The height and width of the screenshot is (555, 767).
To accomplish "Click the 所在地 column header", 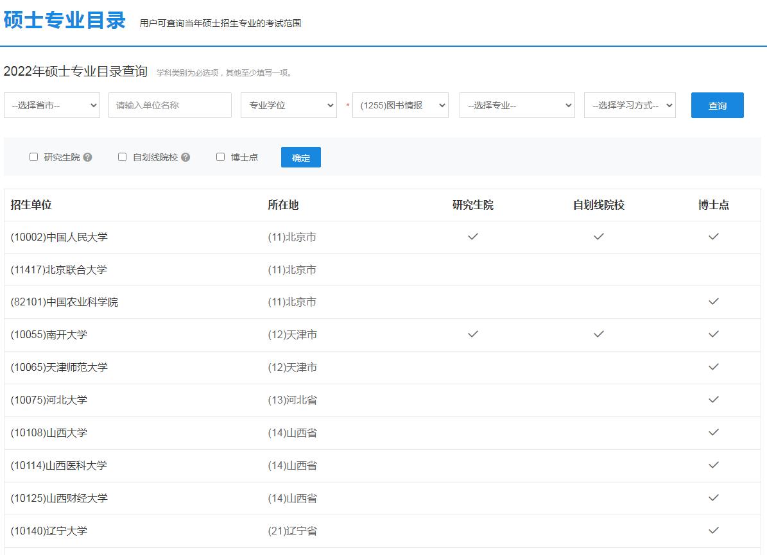I will tap(283, 205).
